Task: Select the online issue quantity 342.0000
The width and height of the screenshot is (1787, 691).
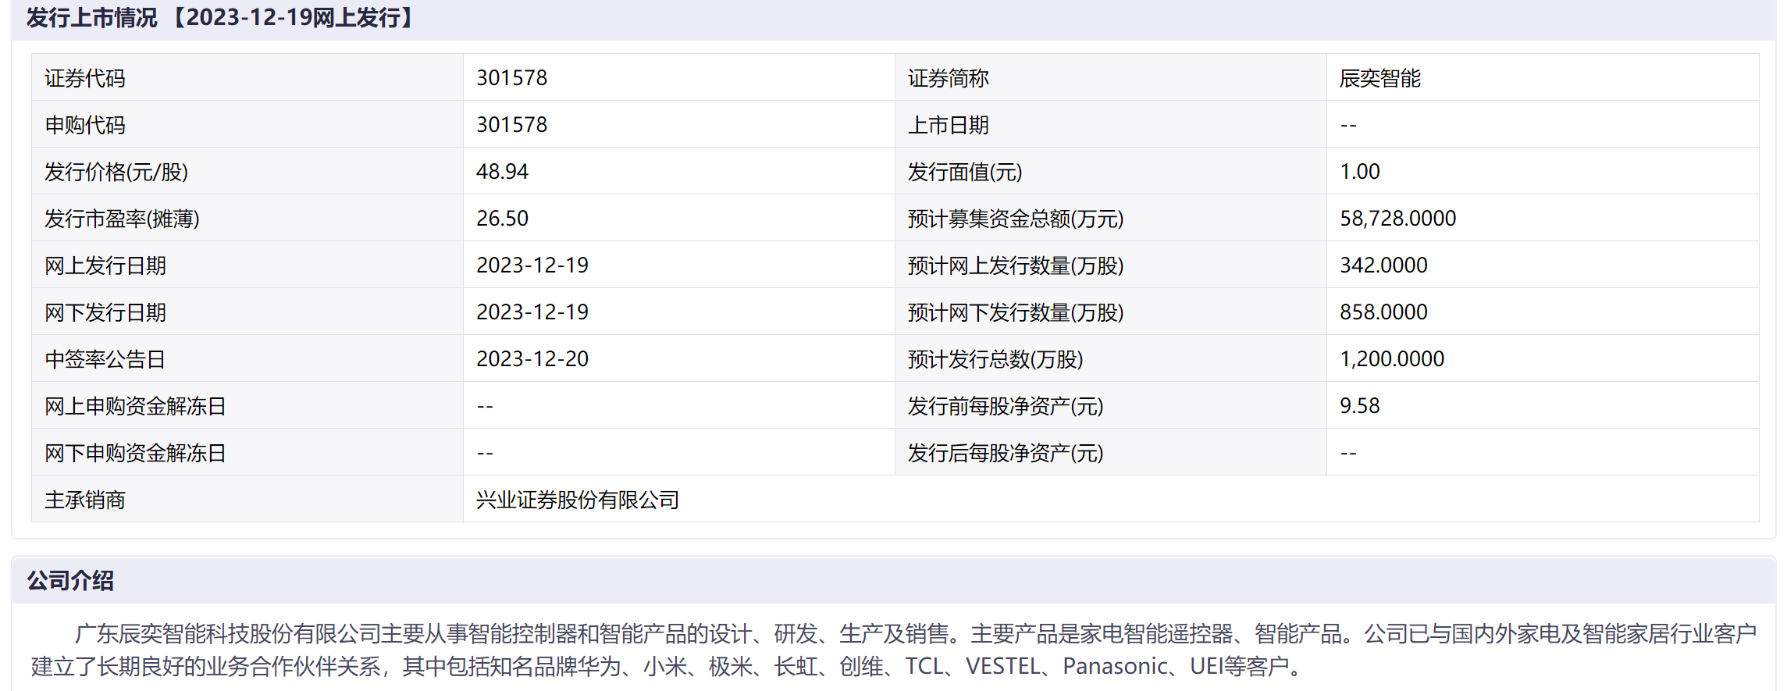Action: tap(1383, 265)
